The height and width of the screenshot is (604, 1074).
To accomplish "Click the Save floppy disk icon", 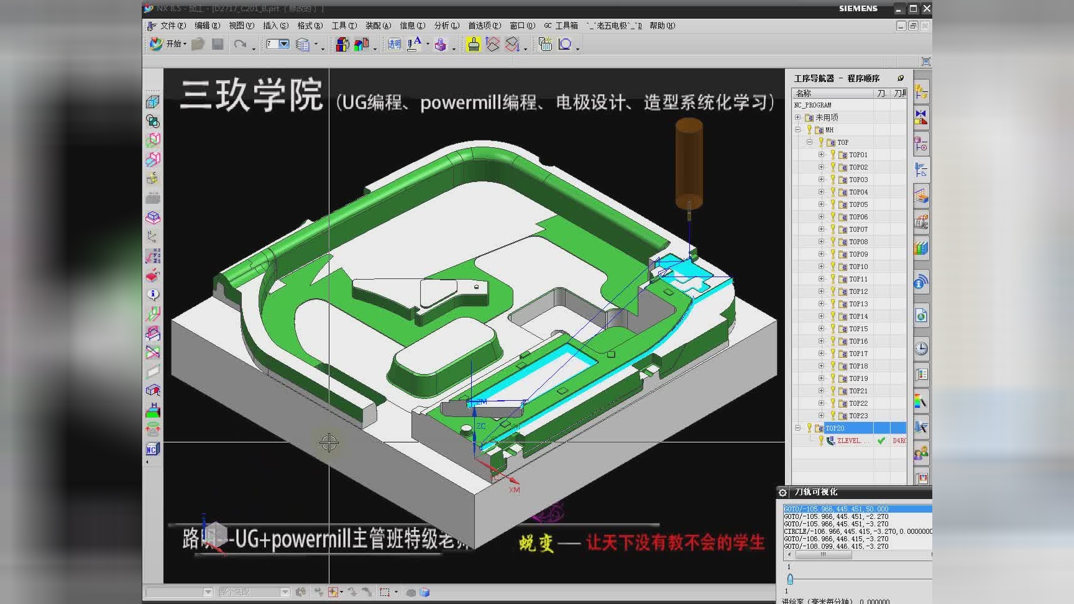I will [x=218, y=44].
